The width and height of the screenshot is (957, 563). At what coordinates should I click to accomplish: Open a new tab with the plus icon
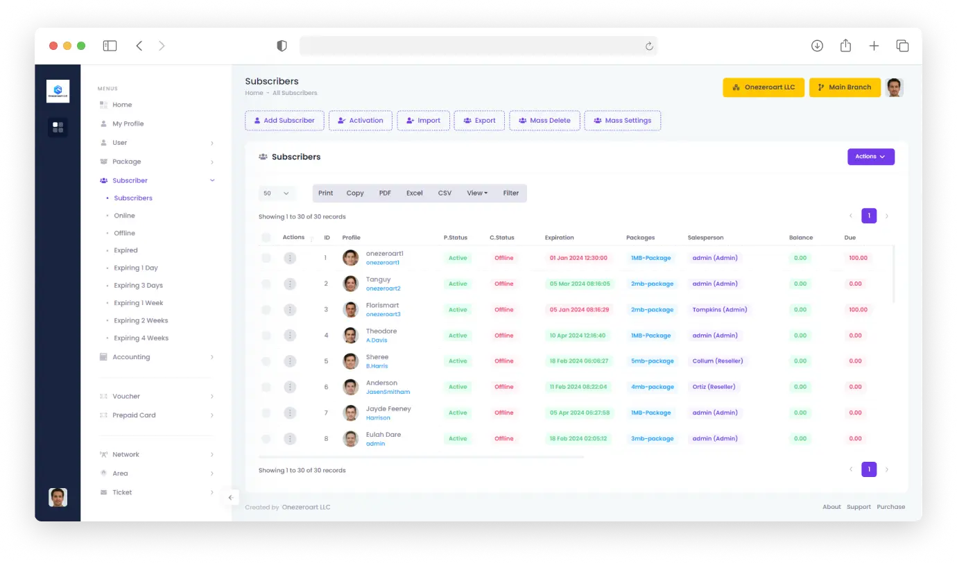(x=874, y=46)
